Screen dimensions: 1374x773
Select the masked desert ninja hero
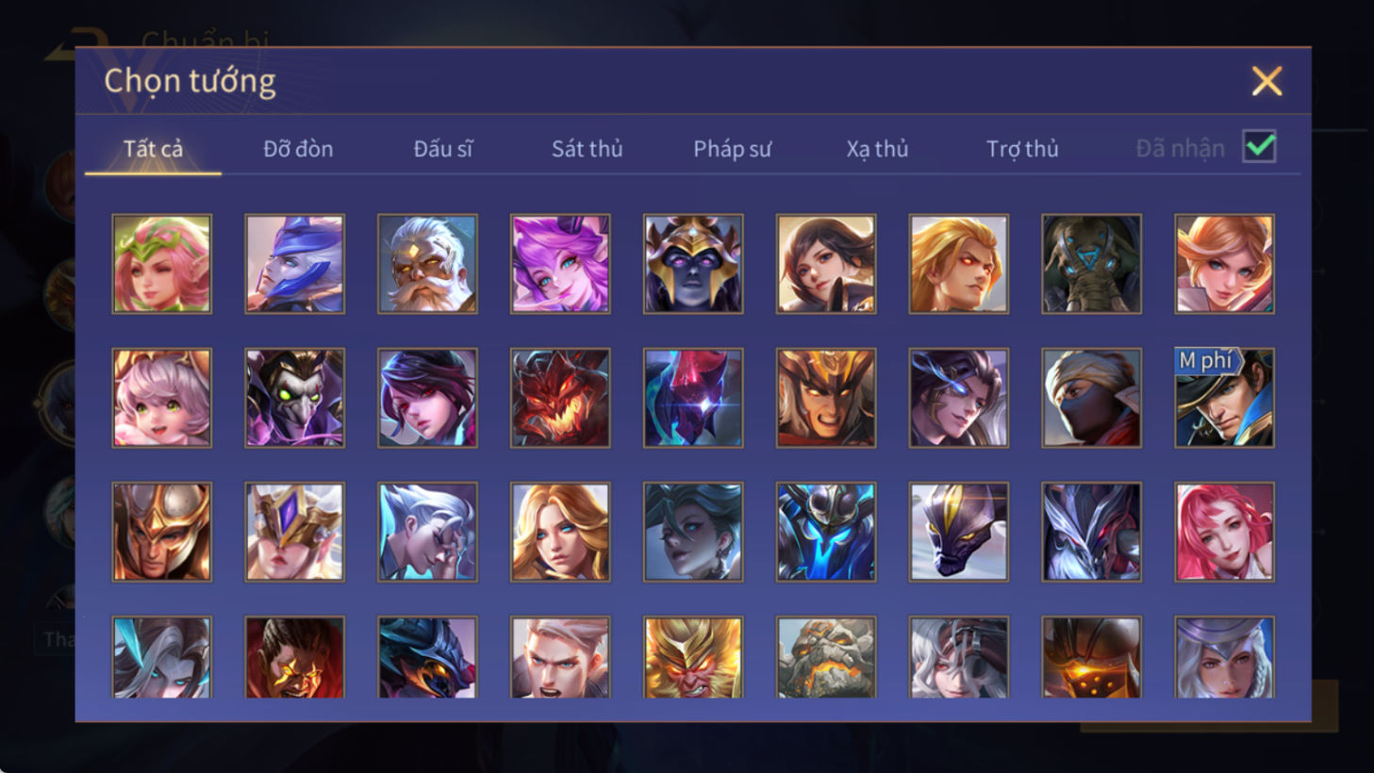click(1091, 398)
